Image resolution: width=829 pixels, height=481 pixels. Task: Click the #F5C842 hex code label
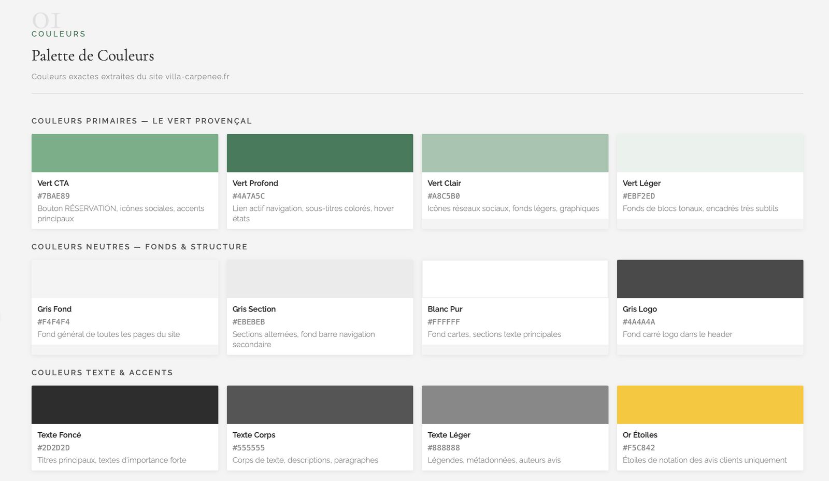(639, 448)
